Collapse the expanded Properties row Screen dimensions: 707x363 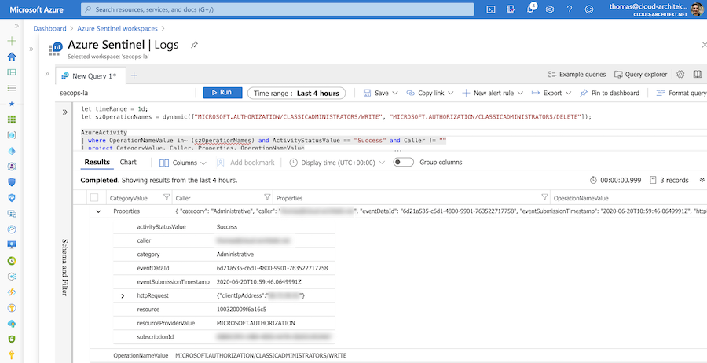tap(98, 211)
